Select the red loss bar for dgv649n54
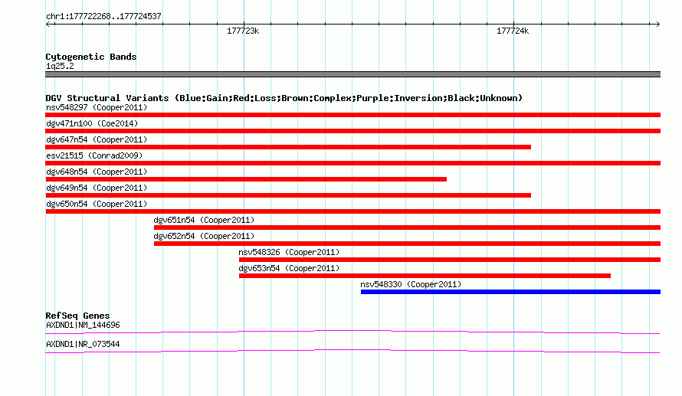The image size is (682, 396). point(288,195)
